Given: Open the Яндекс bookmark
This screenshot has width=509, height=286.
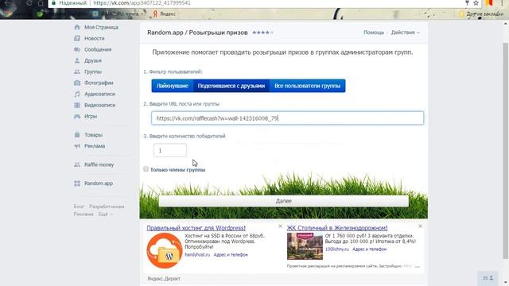Looking at the screenshot, I should coord(165,14).
